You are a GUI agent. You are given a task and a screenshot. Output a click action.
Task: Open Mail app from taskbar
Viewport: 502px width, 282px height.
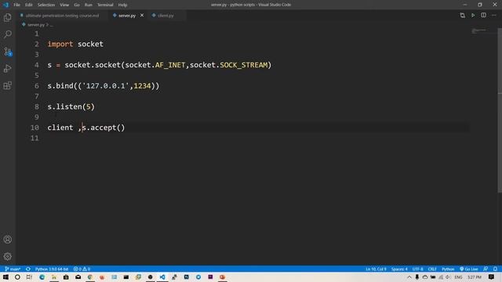[x=78, y=277]
